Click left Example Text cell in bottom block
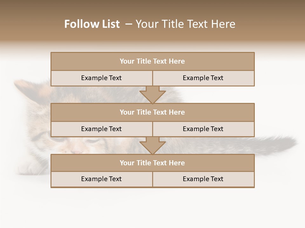 [x=101, y=179]
